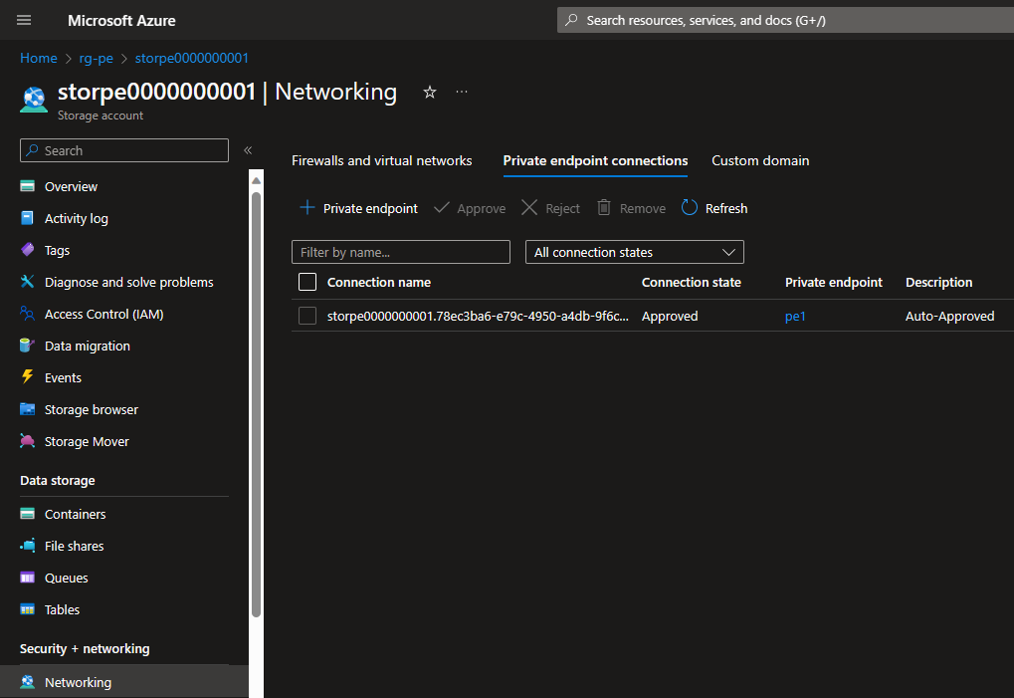The width and height of the screenshot is (1014, 698).
Task: Open the more options ellipsis in title
Action: point(461,92)
